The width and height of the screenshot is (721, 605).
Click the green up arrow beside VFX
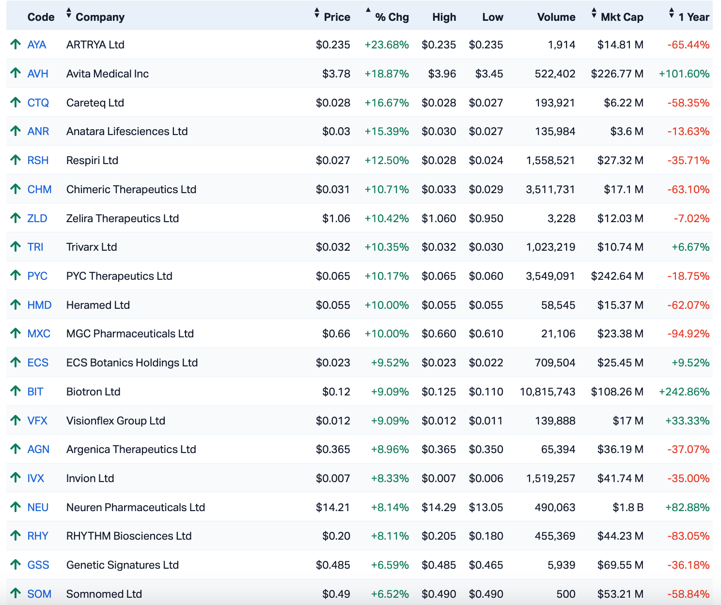click(x=16, y=420)
